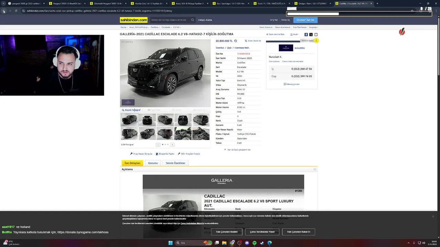Click Esentepe Mah. location link
This screenshot has height=247, width=440.
[x=242, y=48]
